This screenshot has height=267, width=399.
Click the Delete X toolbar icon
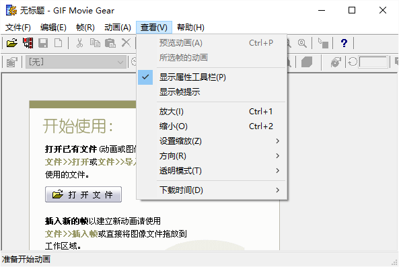click(x=126, y=43)
